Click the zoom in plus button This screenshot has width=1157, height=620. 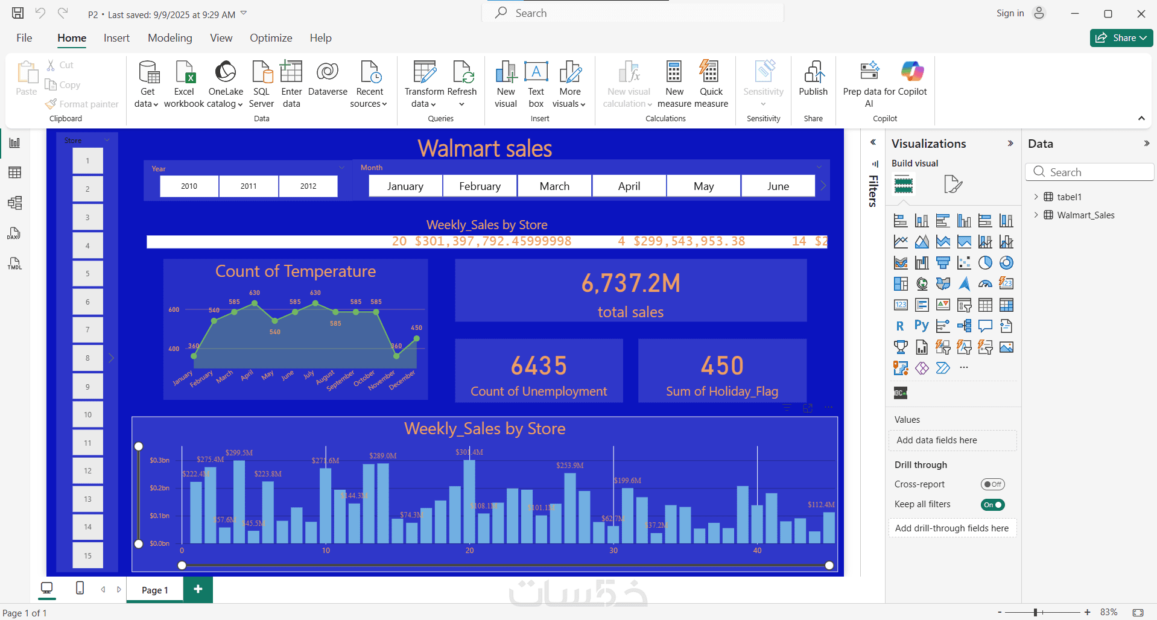(x=1087, y=612)
